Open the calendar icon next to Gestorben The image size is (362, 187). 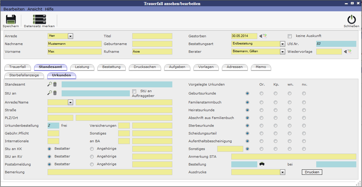pos(263,36)
